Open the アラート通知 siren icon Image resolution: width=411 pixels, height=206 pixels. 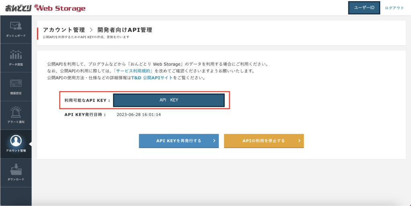(16, 112)
